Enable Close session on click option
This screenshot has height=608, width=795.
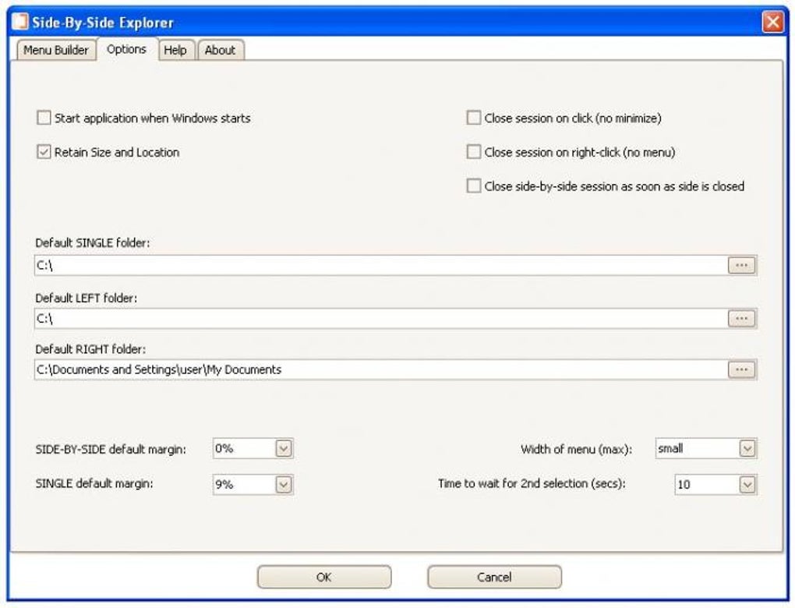(x=474, y=118)
